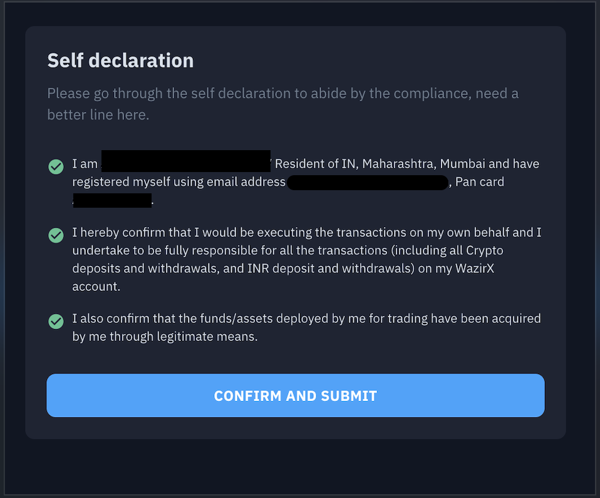Click the "Self declaration" heading
This screenshot has width=600, height=498.
click(120, 61)
